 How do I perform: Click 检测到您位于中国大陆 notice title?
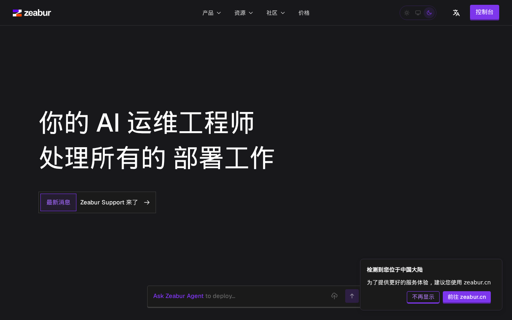(395, 270)
